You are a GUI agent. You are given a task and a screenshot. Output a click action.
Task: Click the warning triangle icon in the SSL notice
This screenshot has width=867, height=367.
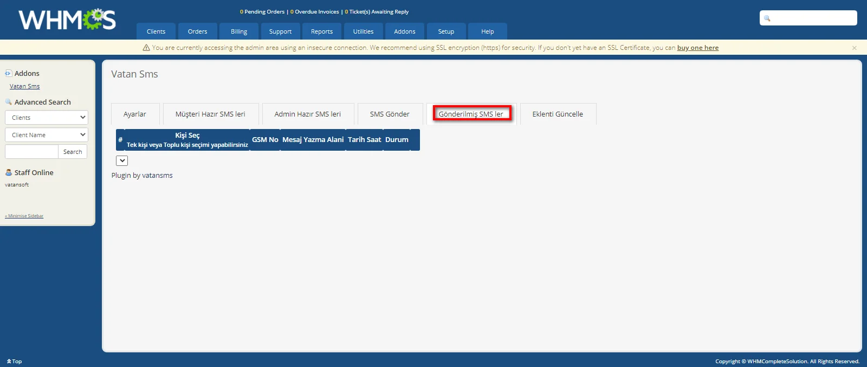(x=146, y=48)
